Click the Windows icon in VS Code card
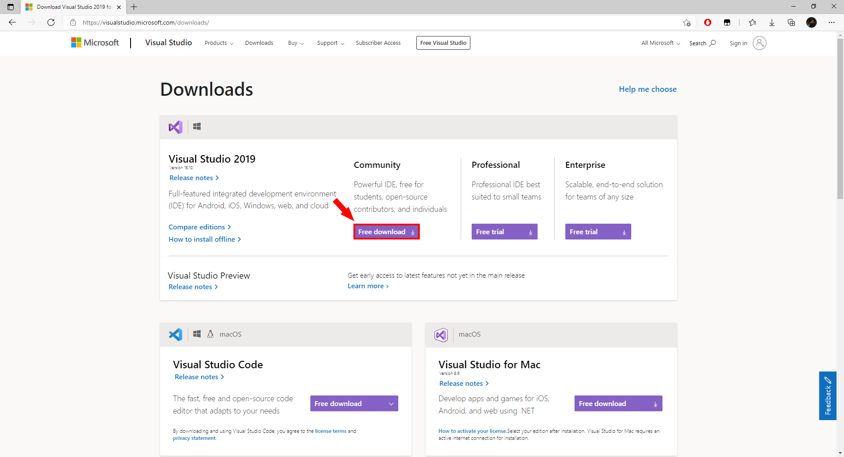The width and height of the screenshot is (844, 457). pyautogui.click(x=197, y=334)
